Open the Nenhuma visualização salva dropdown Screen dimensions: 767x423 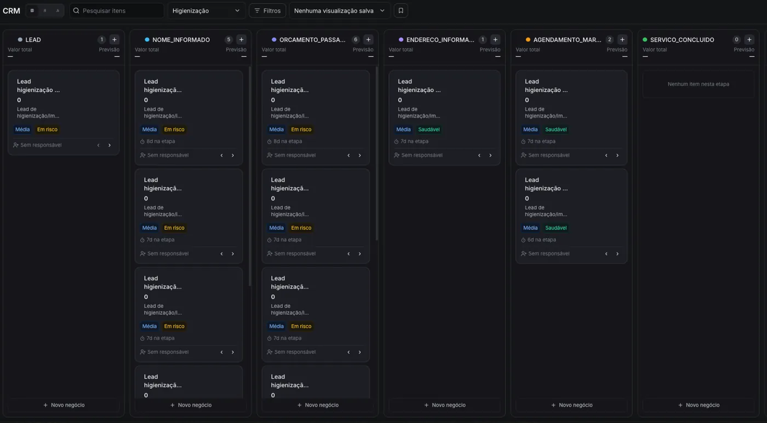(339, 10)
